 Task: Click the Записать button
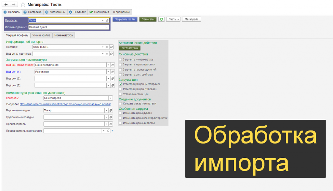pos(148,19)
